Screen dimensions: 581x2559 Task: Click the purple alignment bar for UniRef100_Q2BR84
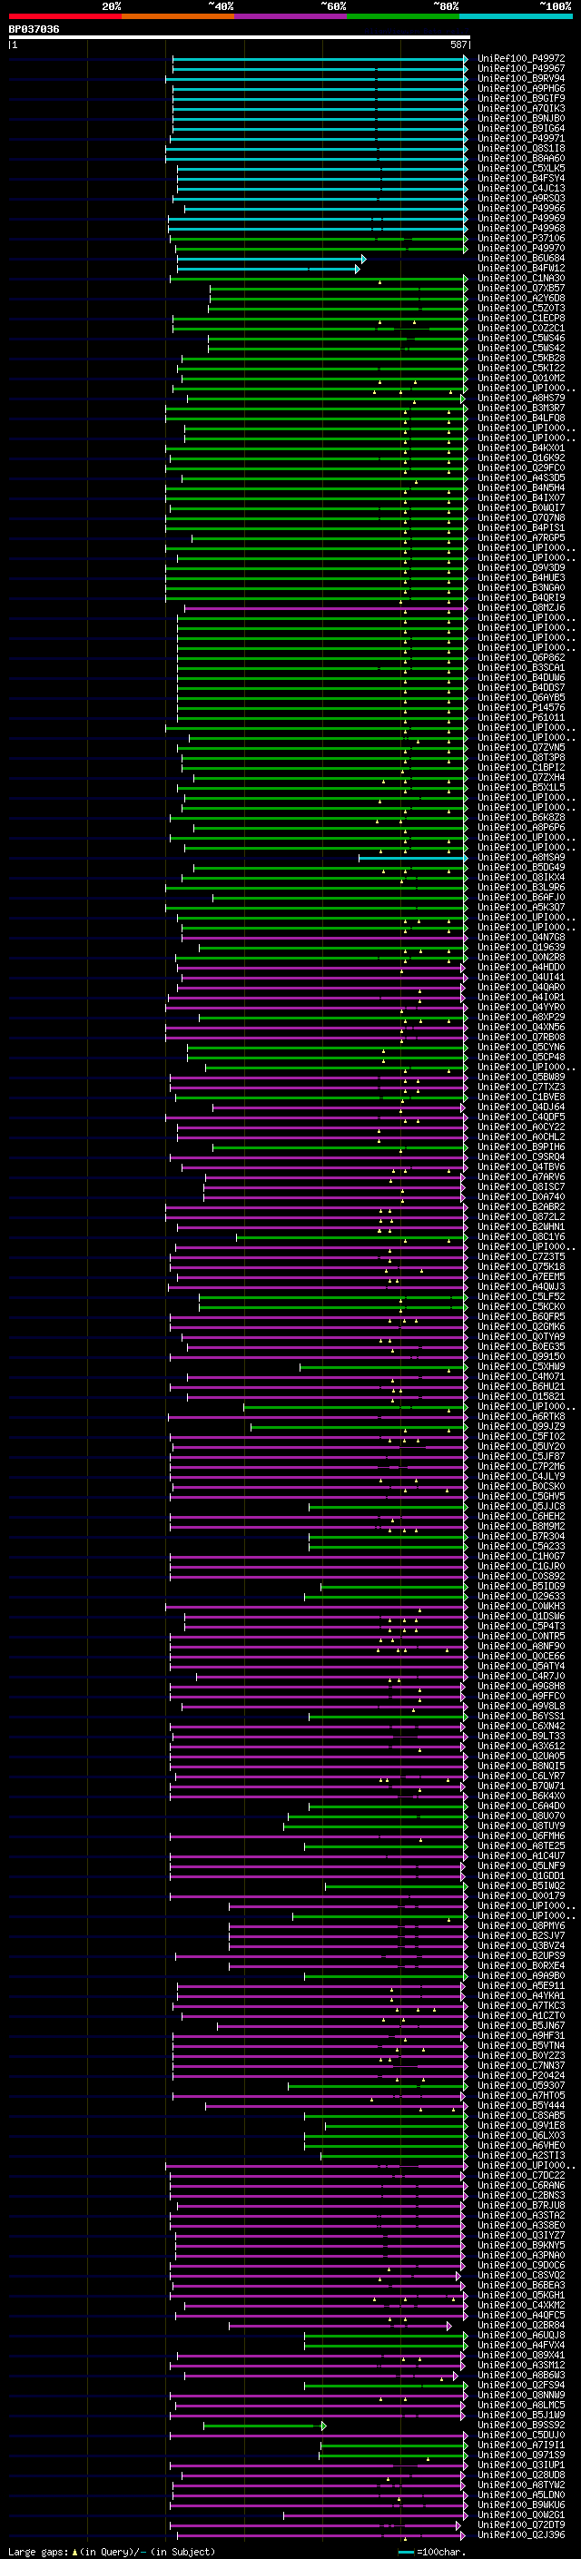coord(340,2326)
